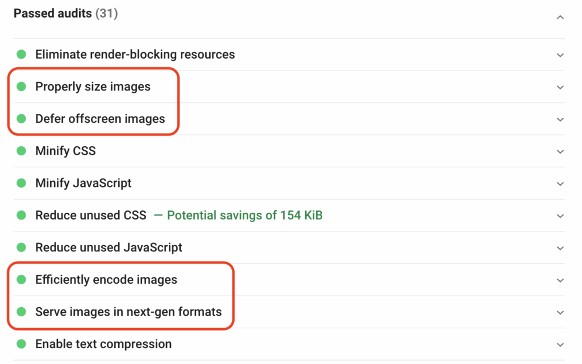The height and width of the screenshot is (364, 582).
Task: Open the Minify JavaScript row chevron
Action: coord(560,184)
